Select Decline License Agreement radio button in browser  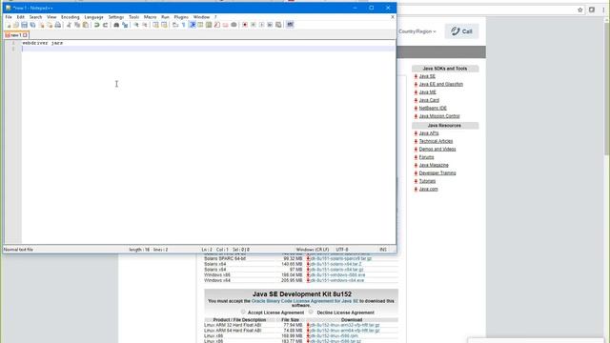click(311, 312)
